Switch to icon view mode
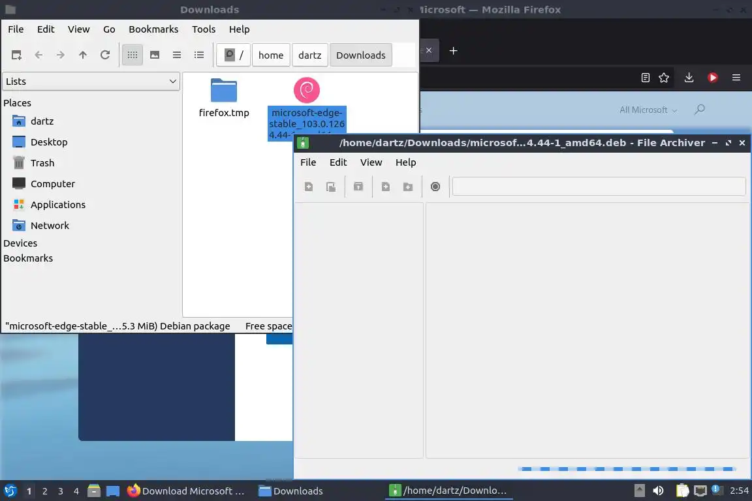 (133, 55)
